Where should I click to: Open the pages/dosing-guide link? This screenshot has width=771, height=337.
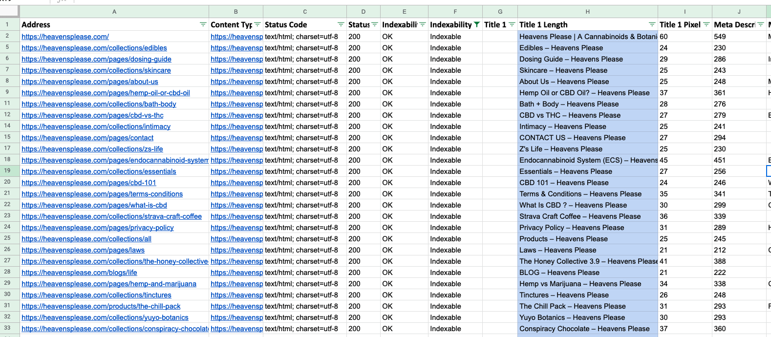point(96,59)
